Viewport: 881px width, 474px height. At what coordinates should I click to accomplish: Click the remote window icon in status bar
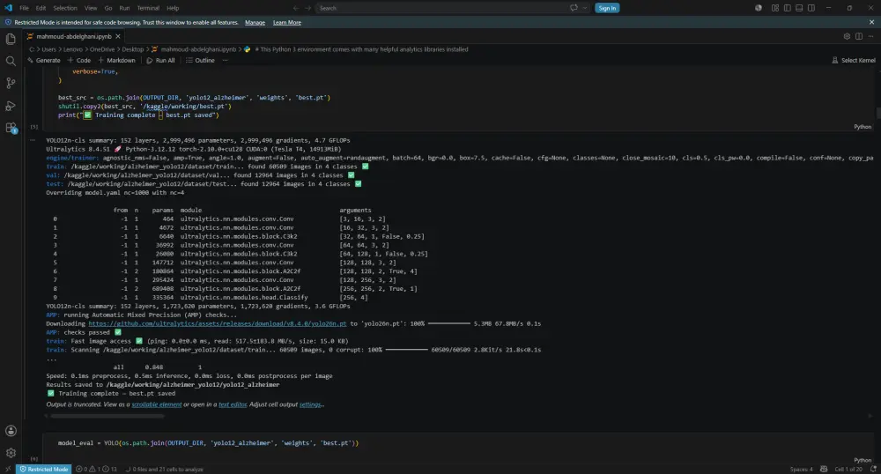click(8, 469)
